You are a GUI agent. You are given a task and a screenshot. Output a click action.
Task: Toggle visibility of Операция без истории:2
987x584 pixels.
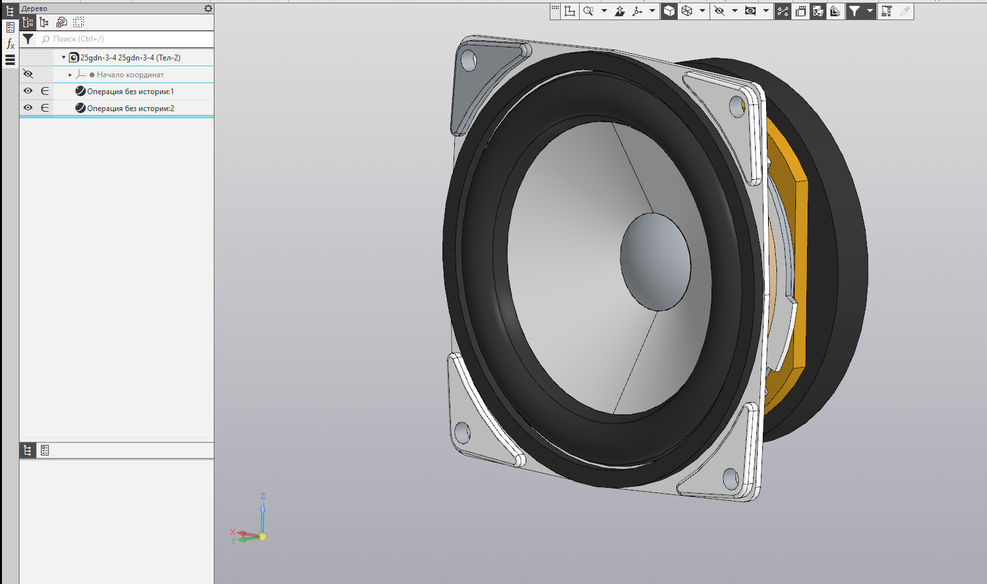(x=28, y=108)
